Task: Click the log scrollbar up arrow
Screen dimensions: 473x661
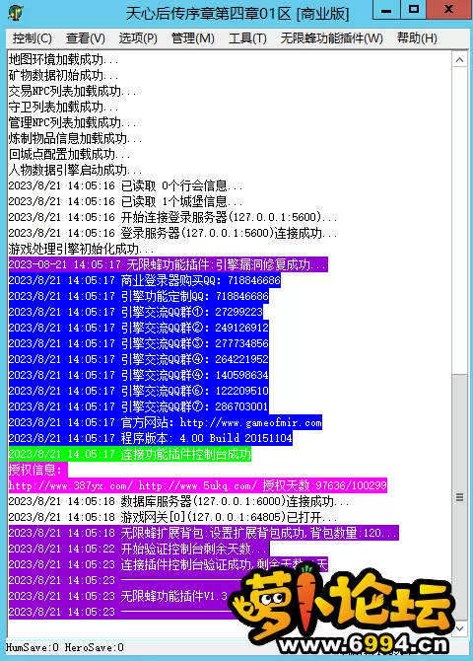Action: click(459, 60)
